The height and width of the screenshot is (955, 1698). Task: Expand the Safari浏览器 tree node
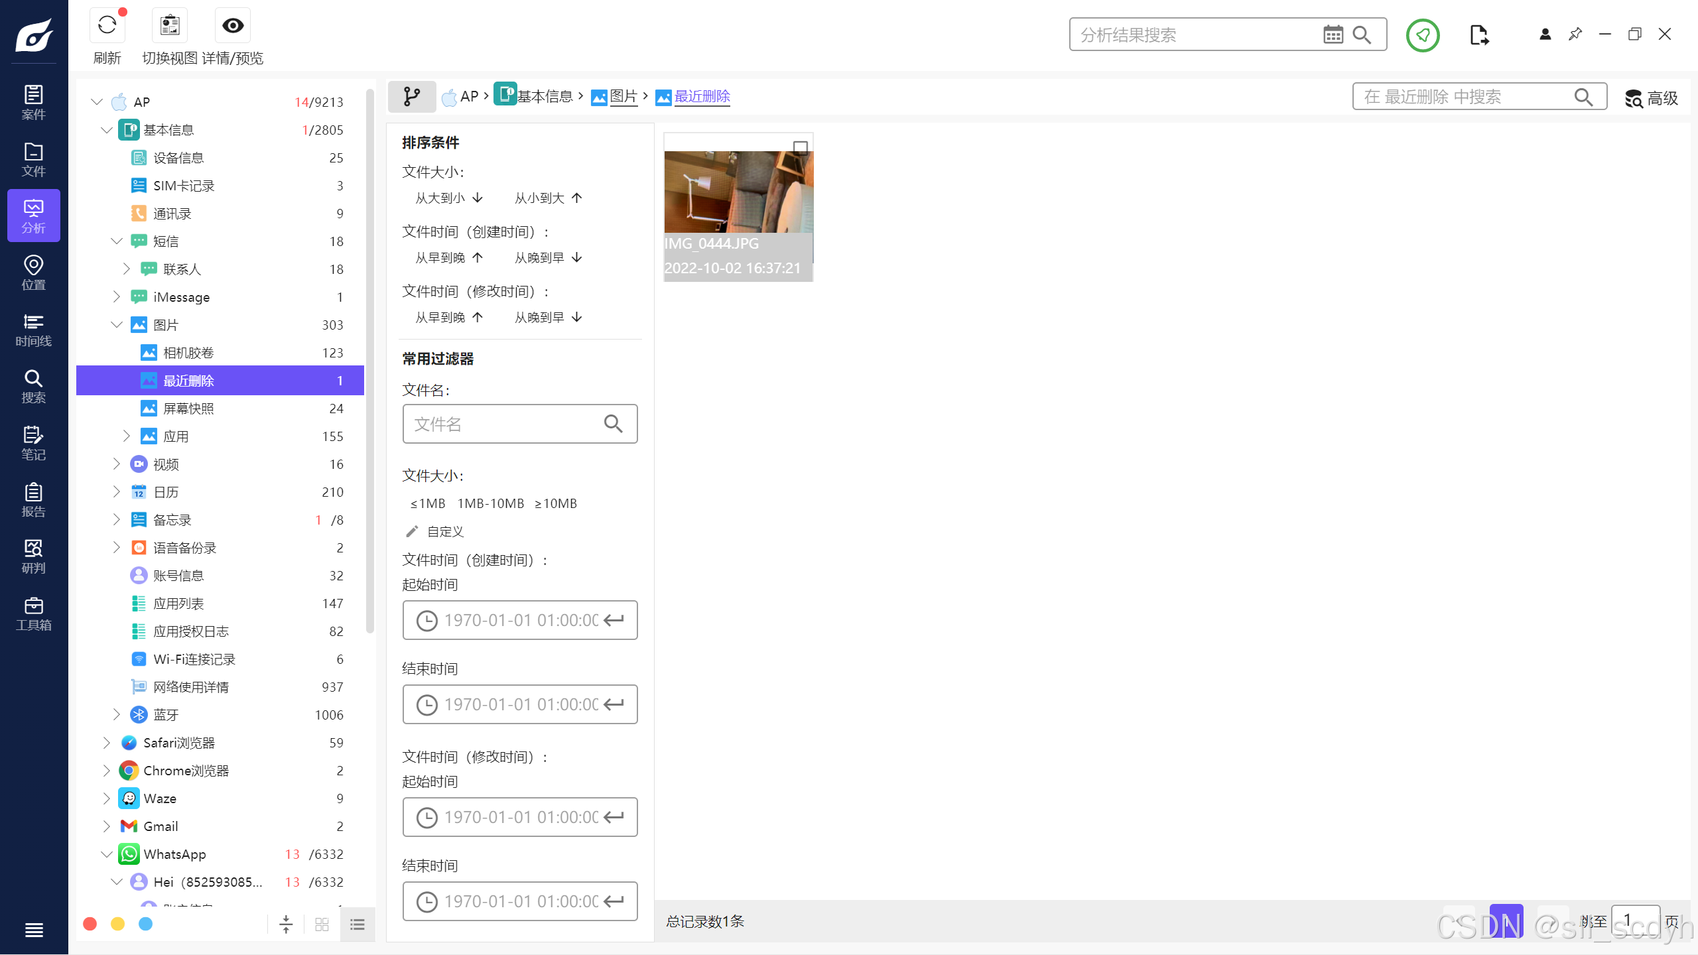106,743
